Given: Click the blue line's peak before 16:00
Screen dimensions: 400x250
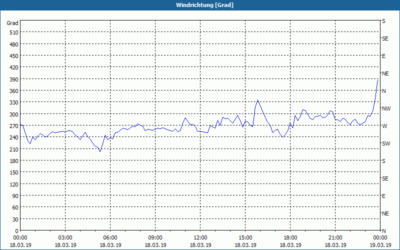Looking at the screenshot, I should pos(257,100).
